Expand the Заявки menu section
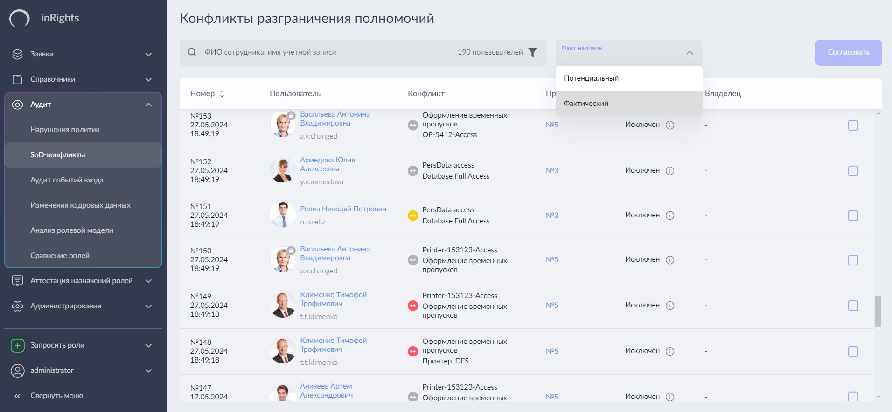 (x=83, y=54)
